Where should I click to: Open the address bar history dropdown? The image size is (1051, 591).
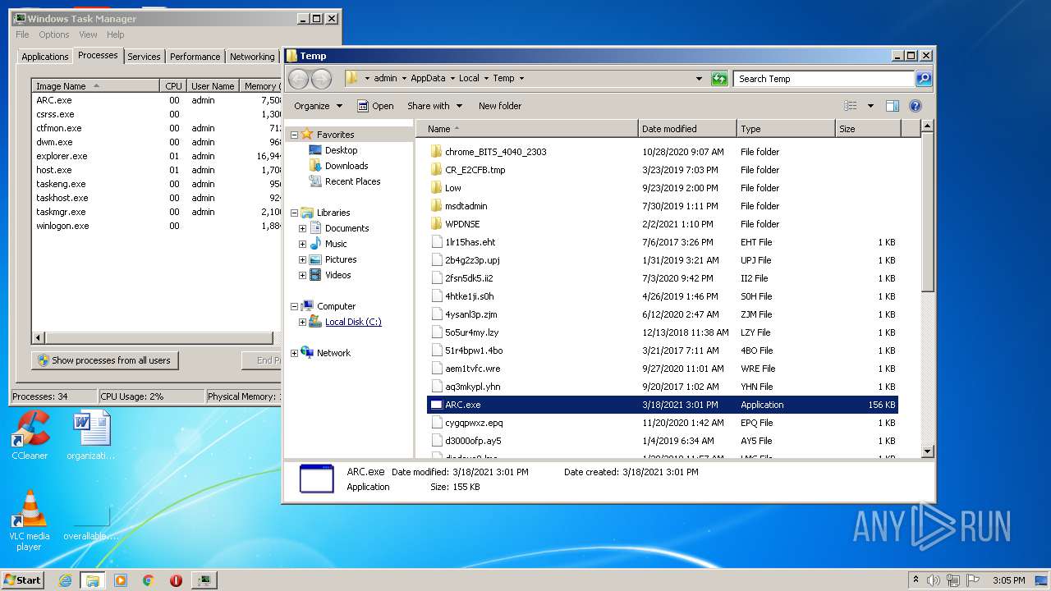(x=699, y=79)
